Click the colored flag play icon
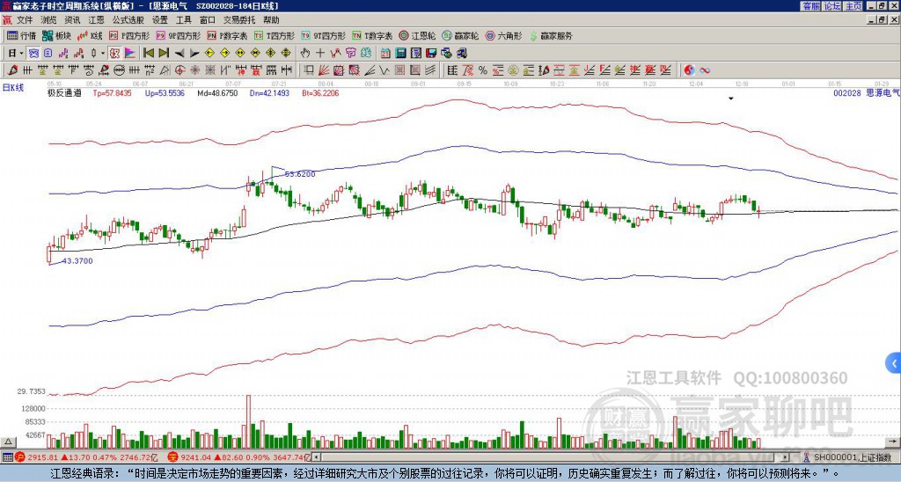The height and width of the screenshot is (482, 901). tap(130, 54)
